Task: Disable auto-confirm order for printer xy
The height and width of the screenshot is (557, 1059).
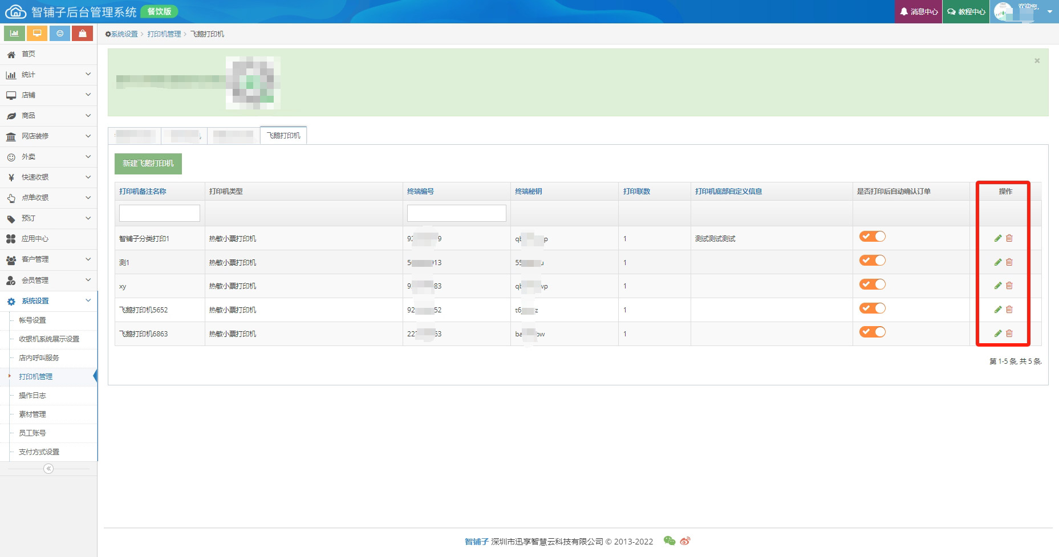Action: tap(873, 284)
